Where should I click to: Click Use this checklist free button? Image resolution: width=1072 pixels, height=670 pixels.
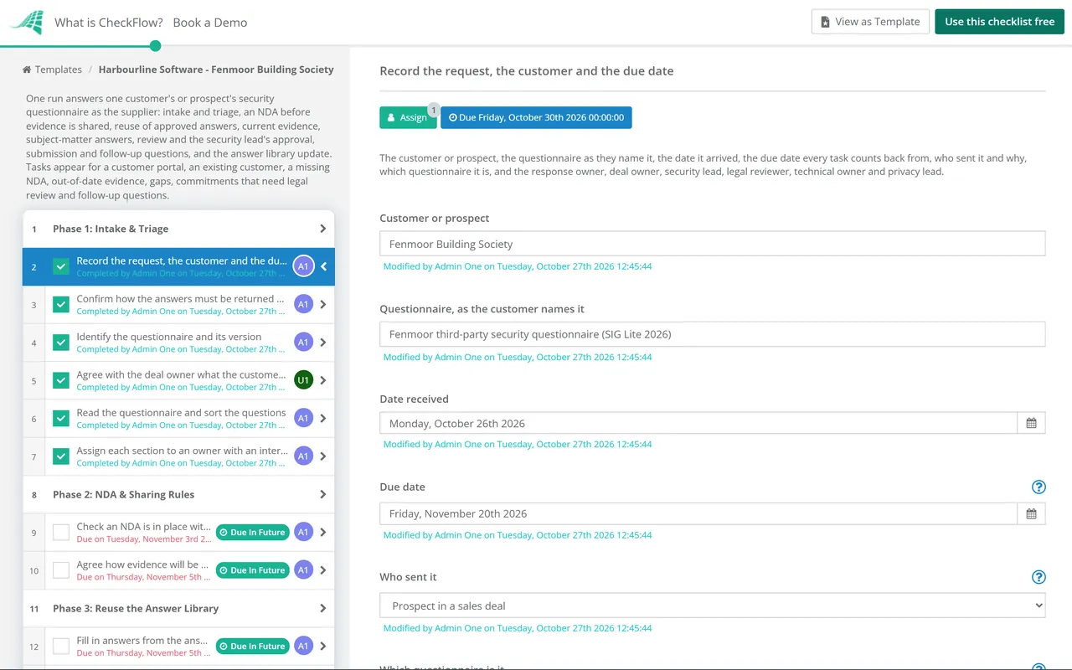999,22
